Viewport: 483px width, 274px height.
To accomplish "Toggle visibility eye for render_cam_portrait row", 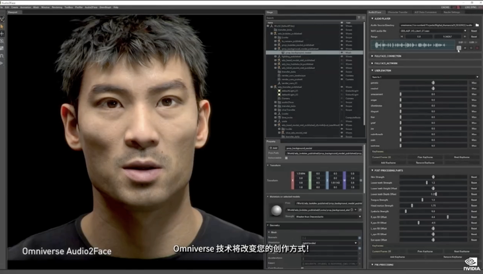I will (341, 79).
